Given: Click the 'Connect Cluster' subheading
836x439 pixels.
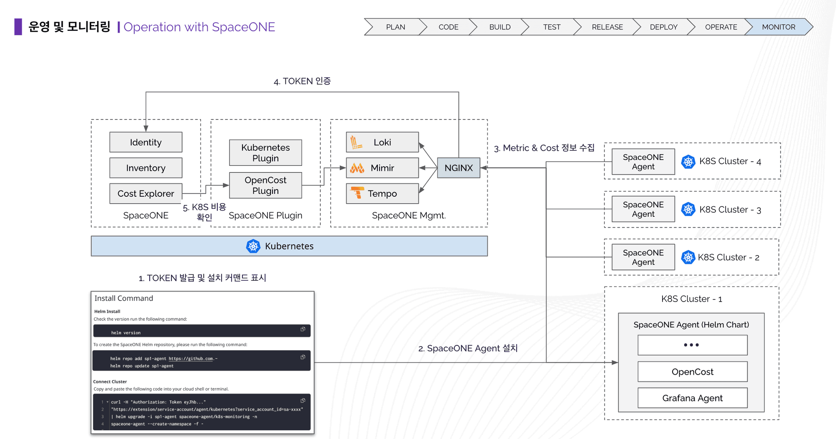Looking at the screenshot, I should (x=110, y=381).
